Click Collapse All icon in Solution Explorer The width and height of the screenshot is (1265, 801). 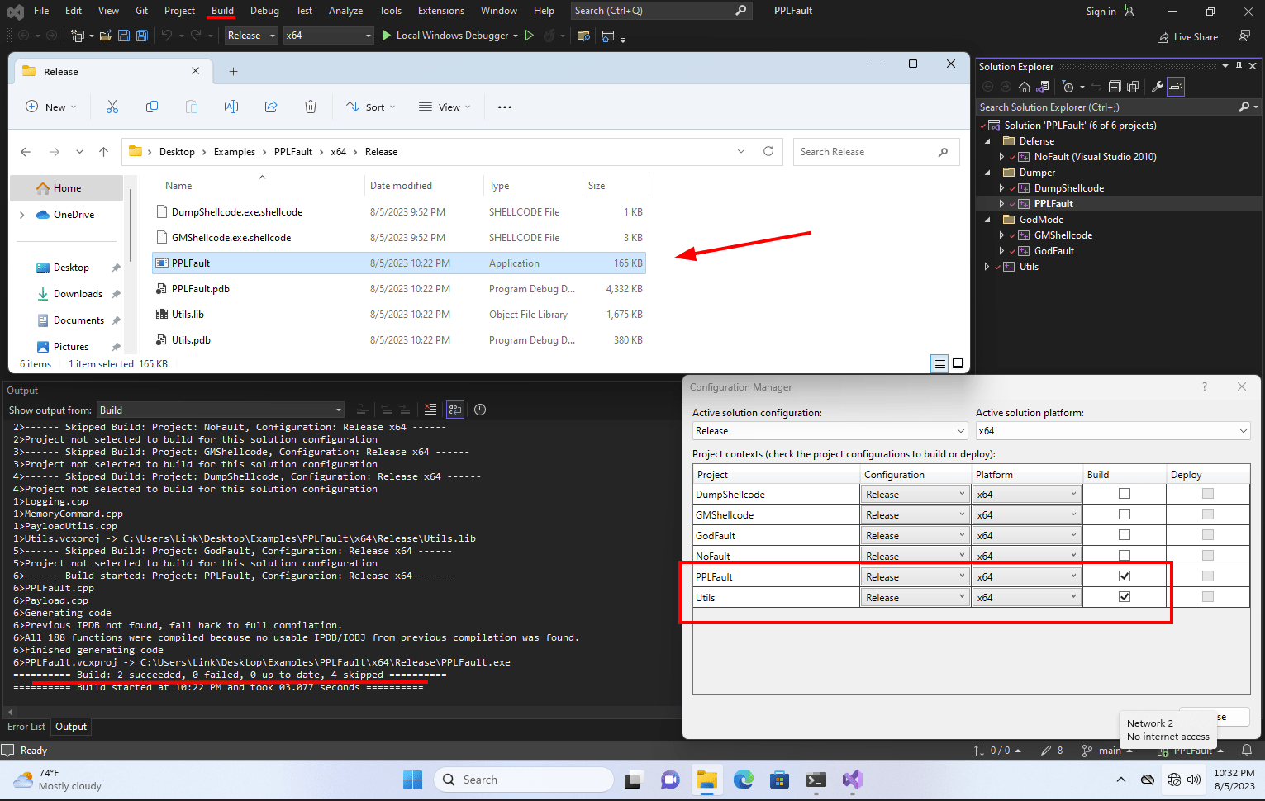[1115, 87]
